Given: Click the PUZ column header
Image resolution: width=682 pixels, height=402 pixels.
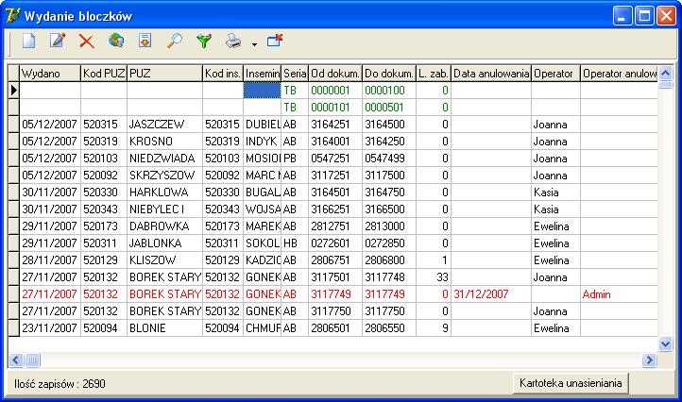Looking at the screenshot, I should point(165,74).
